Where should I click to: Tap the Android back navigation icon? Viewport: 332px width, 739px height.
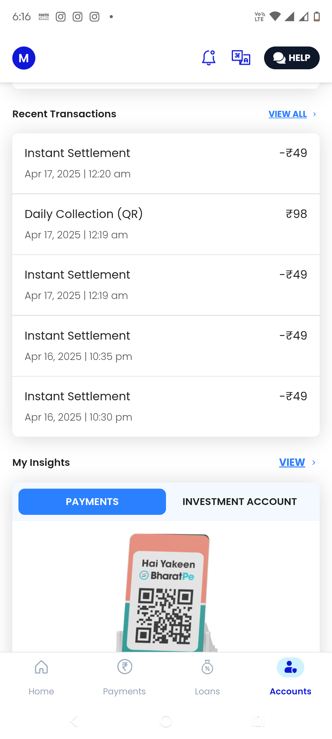click(x=74, y=721)
